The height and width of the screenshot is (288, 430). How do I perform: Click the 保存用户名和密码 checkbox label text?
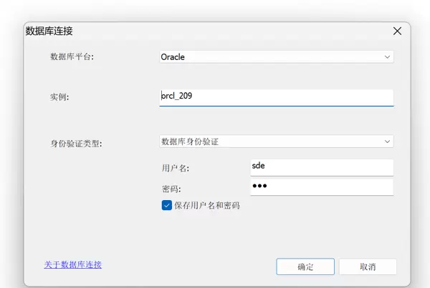206,205
